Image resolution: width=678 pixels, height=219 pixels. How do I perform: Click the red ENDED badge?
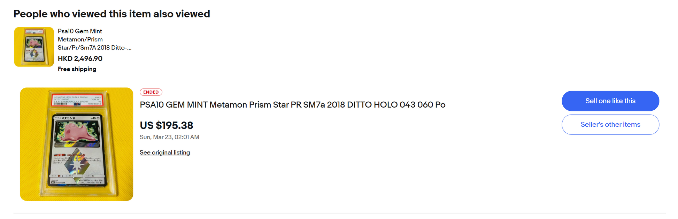[x=151, y=92]
